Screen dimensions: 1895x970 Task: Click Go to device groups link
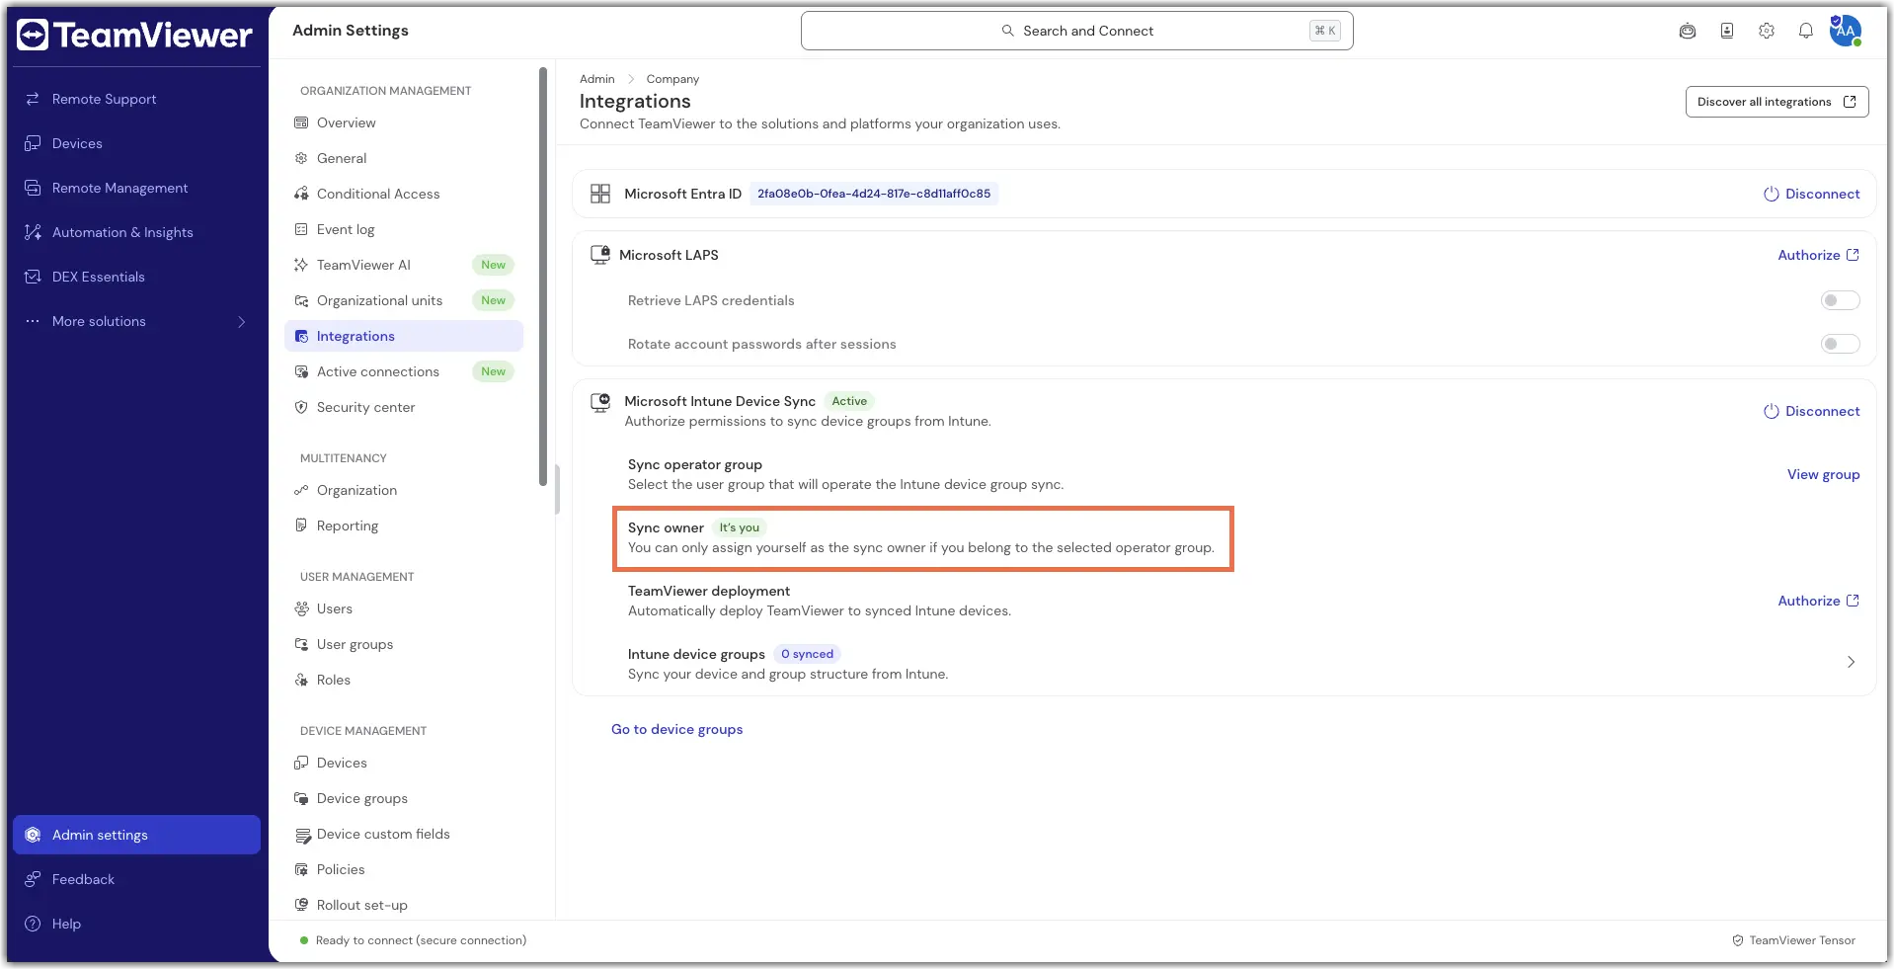676,729
